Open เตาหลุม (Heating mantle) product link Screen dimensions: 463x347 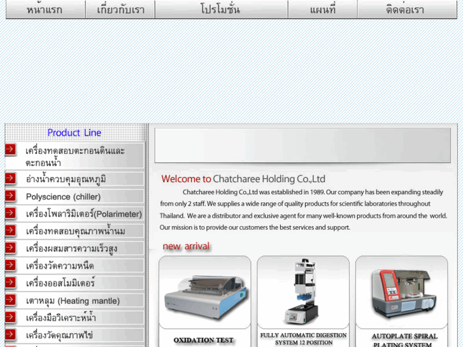(x=73, y=301)
